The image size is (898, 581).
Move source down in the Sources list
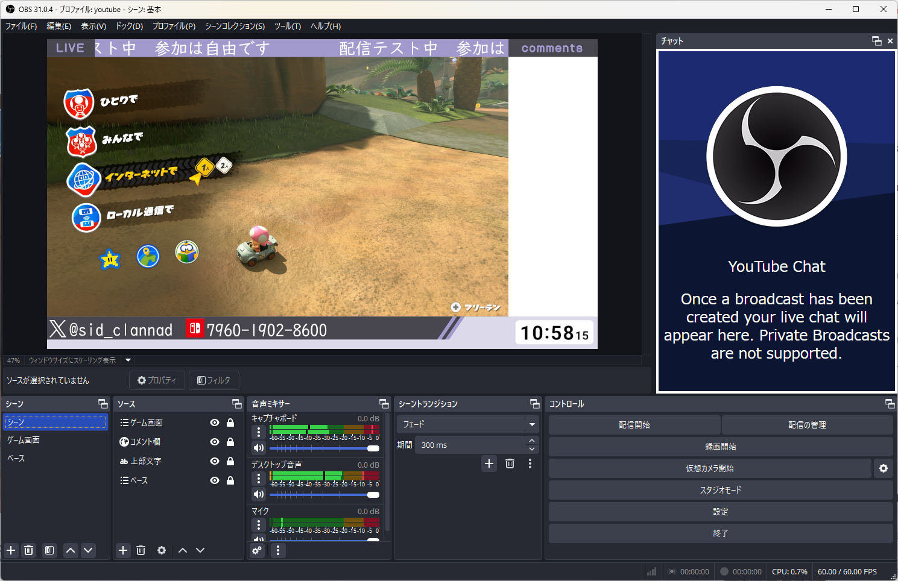[x=200, y=550]
